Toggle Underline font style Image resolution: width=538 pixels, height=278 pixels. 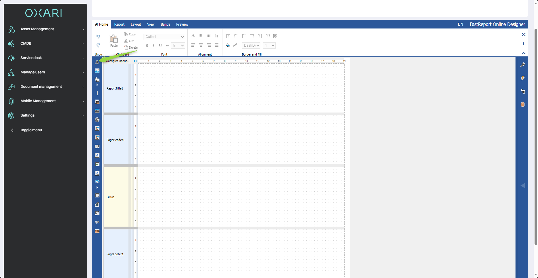click(x=160, y=45)
